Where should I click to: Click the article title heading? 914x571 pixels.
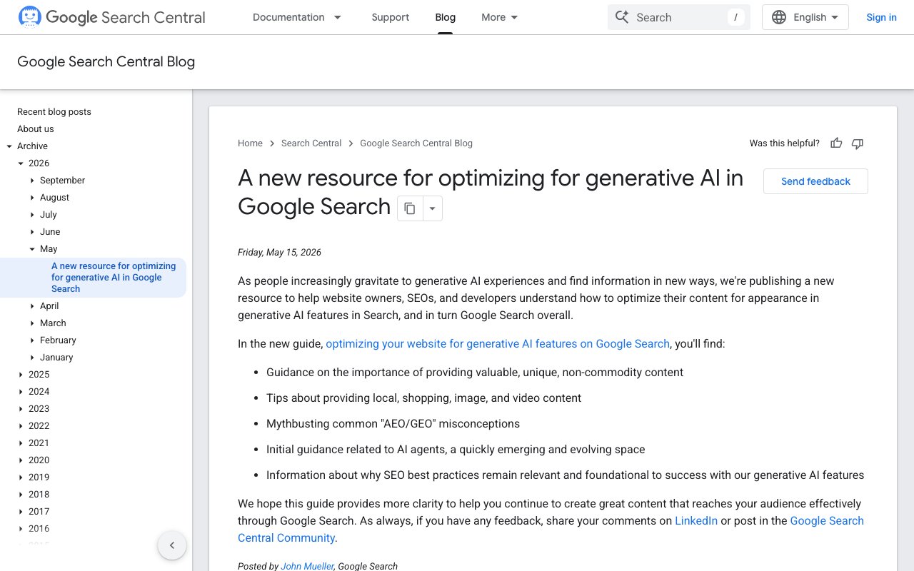[x=491, y=192]
